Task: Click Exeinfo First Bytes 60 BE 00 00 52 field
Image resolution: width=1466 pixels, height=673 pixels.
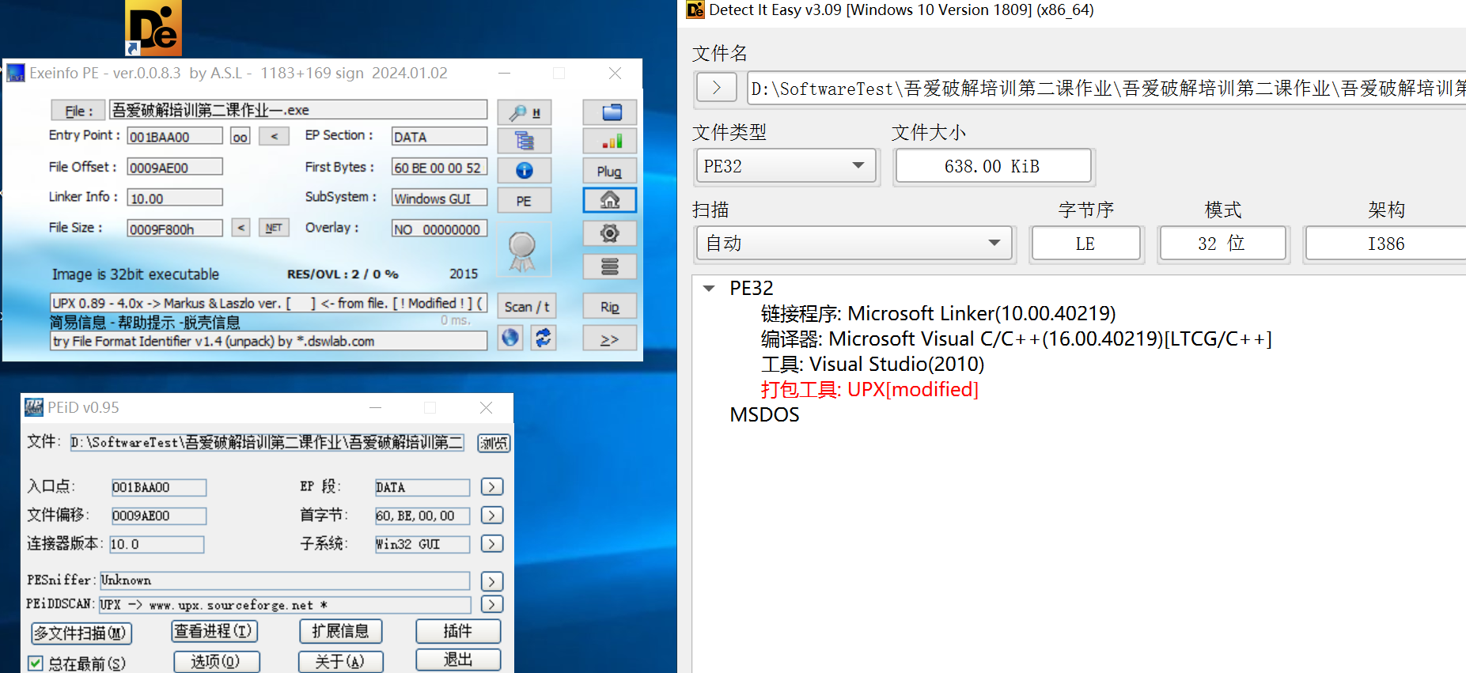Action: point(439,167)
